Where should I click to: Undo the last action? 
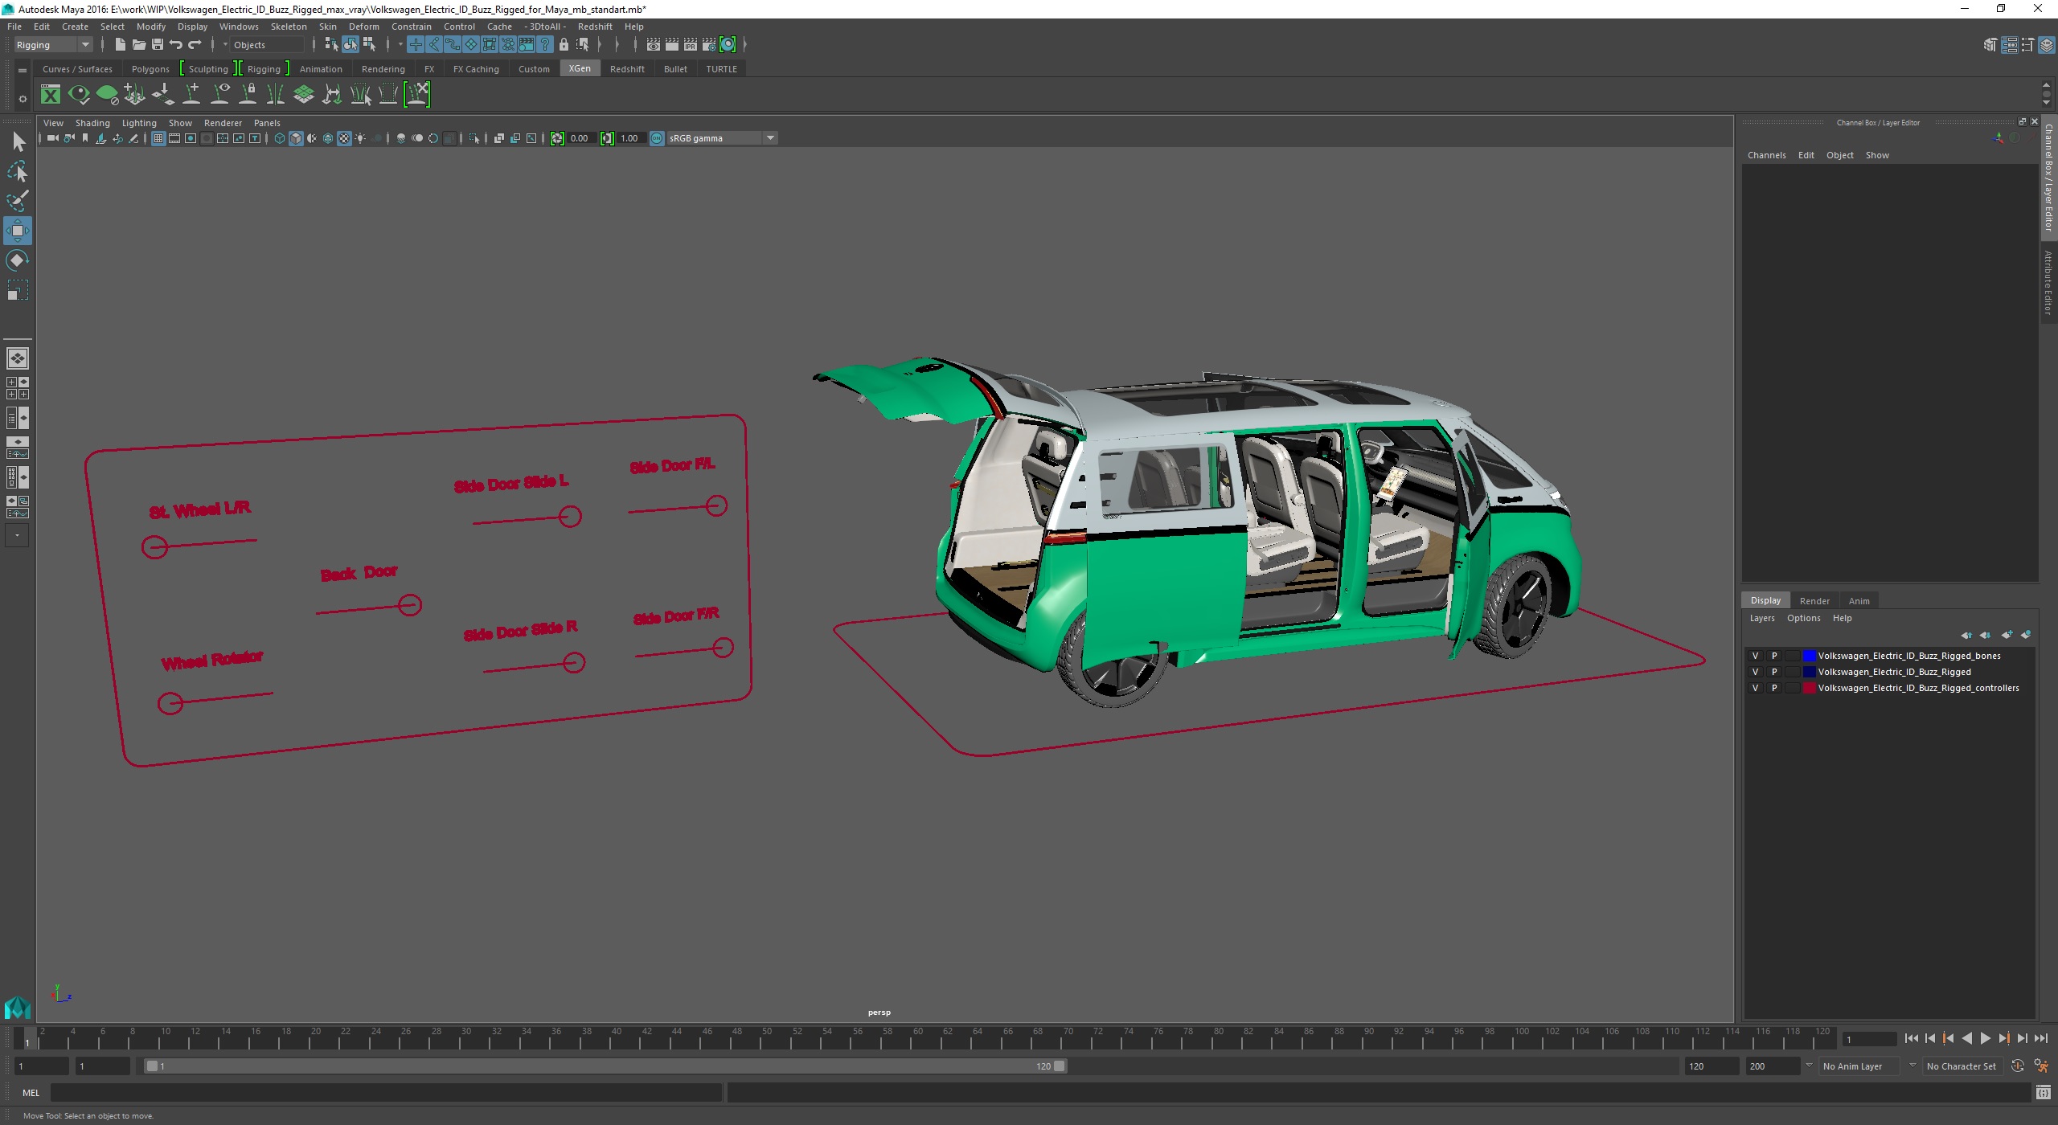pos(176,45)
